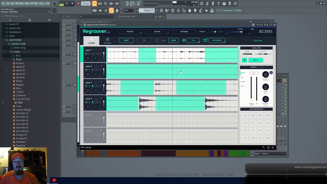Select the GATE effect
Viewport: 327px width, 184px height.
pos(243,73)
